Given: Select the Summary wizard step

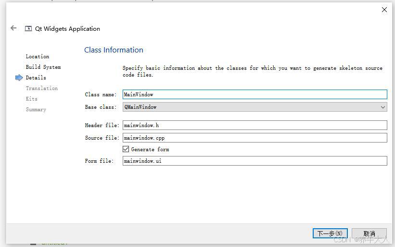Looking at the screenshot, I should coord(36,109).
